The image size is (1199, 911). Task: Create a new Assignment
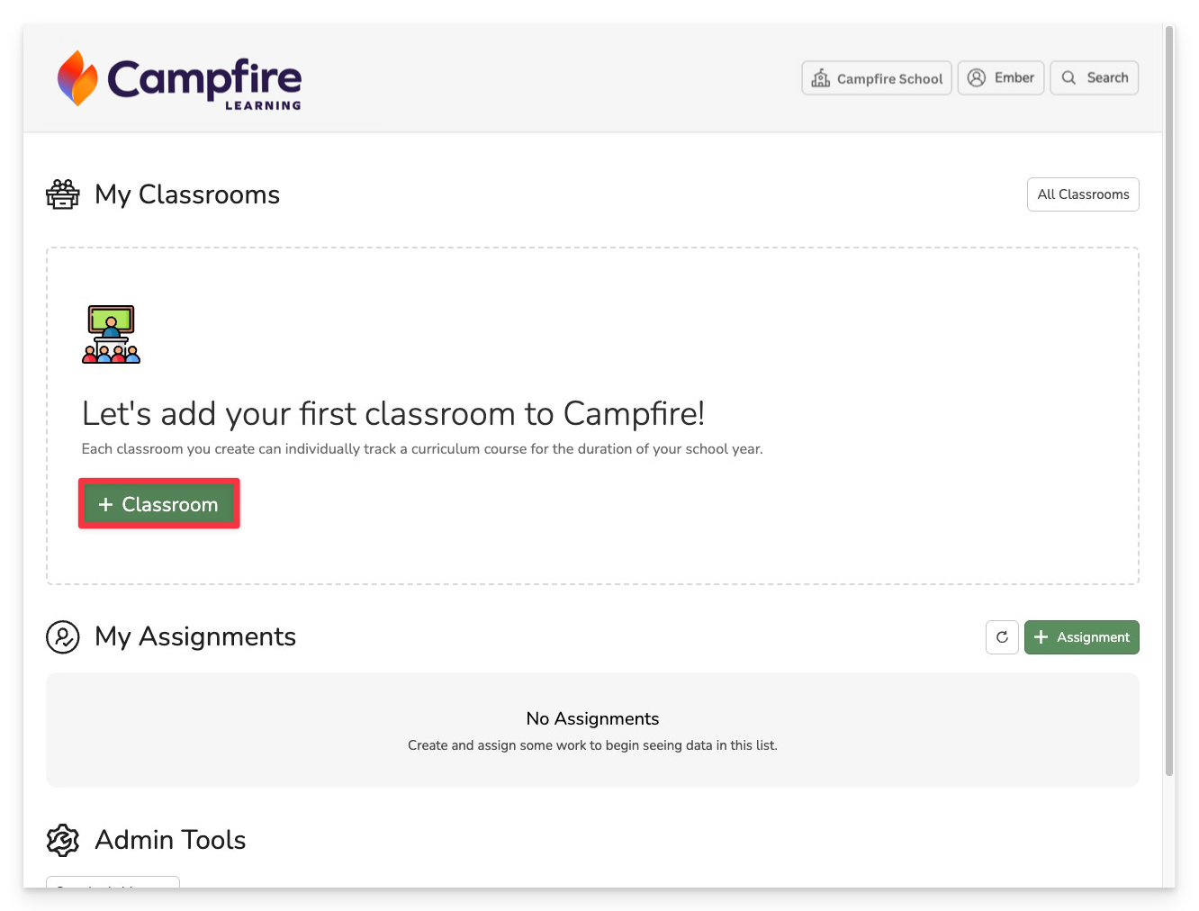(1082, 637)
